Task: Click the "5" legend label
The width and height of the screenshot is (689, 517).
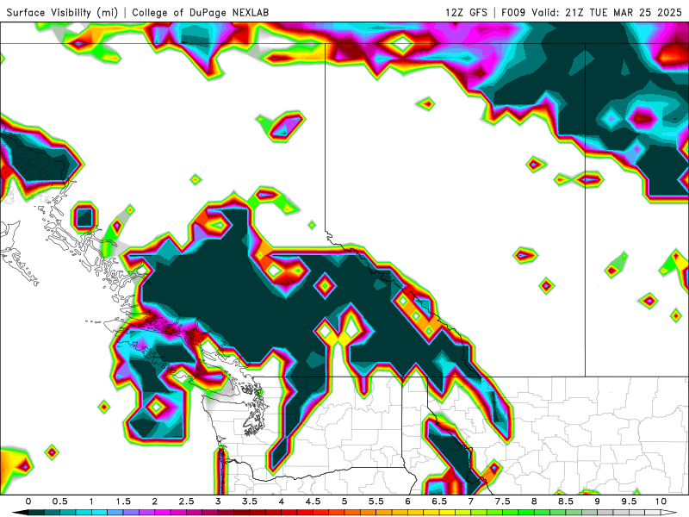Action: tap(344, 501)
